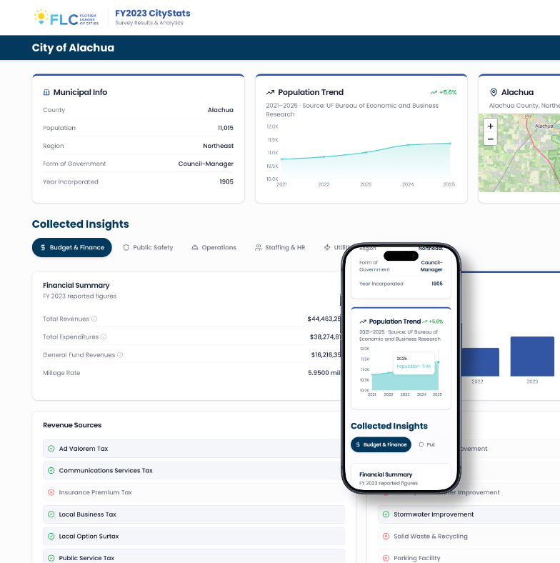Click the check icon beside Communications Services Tax
Image resolution: width=560 pixels, height=563 pixels.
51,470
